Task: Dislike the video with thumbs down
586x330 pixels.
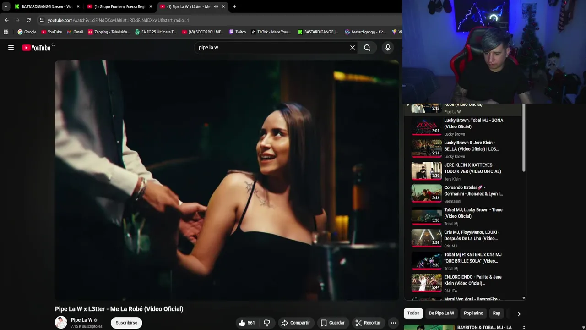Action: tap(266, 323)
